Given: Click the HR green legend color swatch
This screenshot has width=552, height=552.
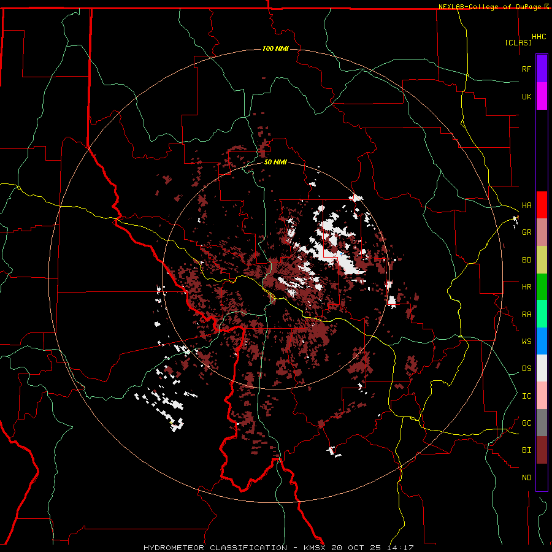Looking at the screenshot, I should click(542, 287).
